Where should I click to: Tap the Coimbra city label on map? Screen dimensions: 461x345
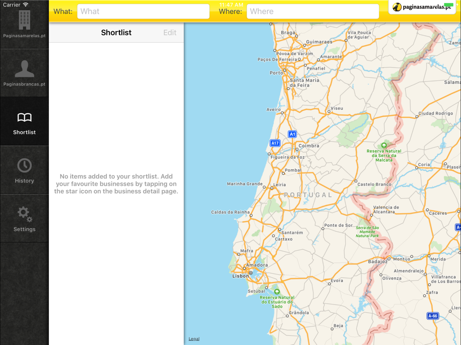(309, 145)
